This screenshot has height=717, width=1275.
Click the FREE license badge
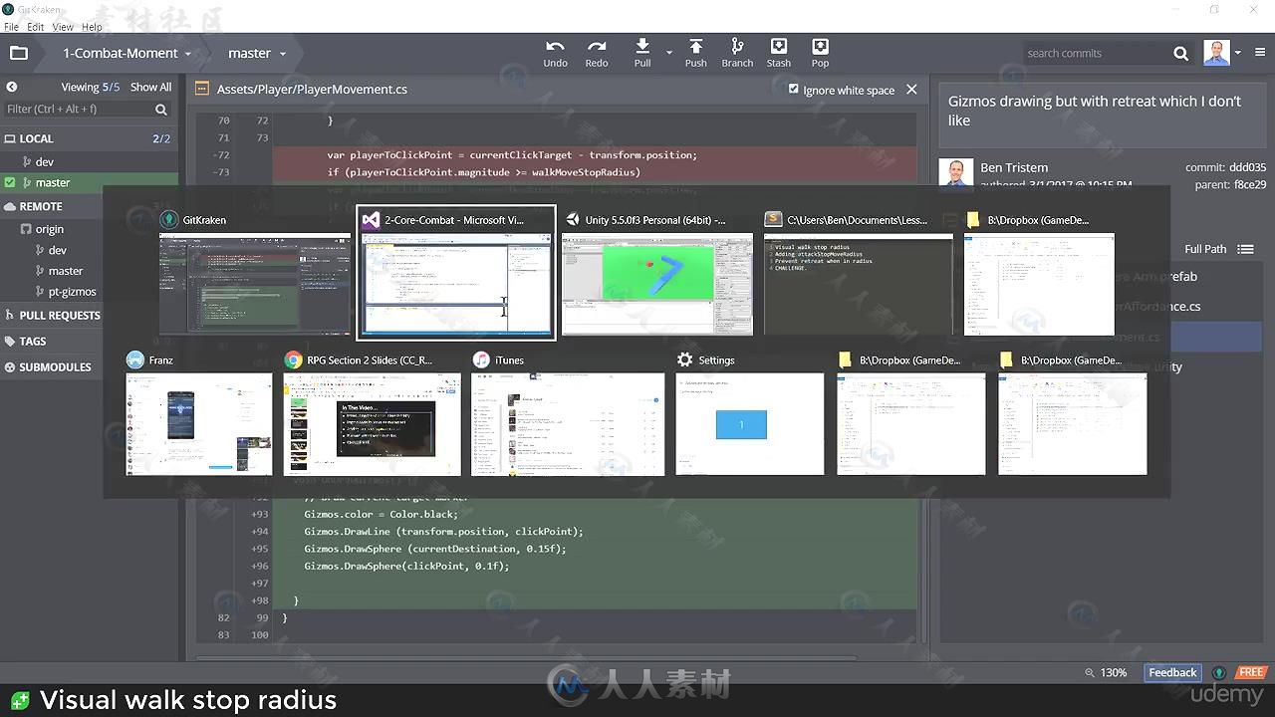pyautogui.click(x=1251, y=673)
